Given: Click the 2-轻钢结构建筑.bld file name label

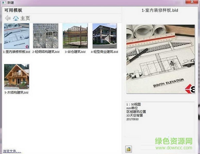Looking at the screenshot, I should coord(46,52).
